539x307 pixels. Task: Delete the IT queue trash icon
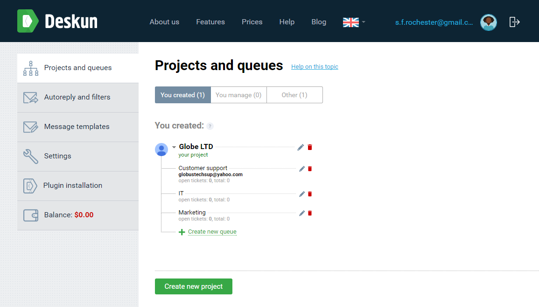coord(310,194)
